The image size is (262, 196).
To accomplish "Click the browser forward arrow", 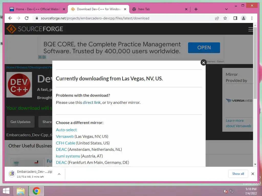I will coord(18,18).
